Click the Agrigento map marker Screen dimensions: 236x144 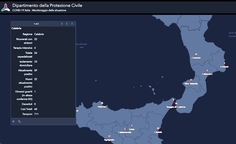[x=109, y=138]
